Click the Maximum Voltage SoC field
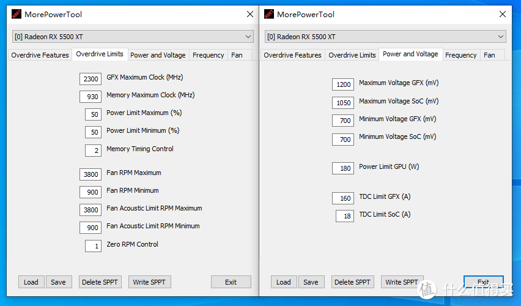The width and height of the screenshot is (521, 306). tap(343, 103)
